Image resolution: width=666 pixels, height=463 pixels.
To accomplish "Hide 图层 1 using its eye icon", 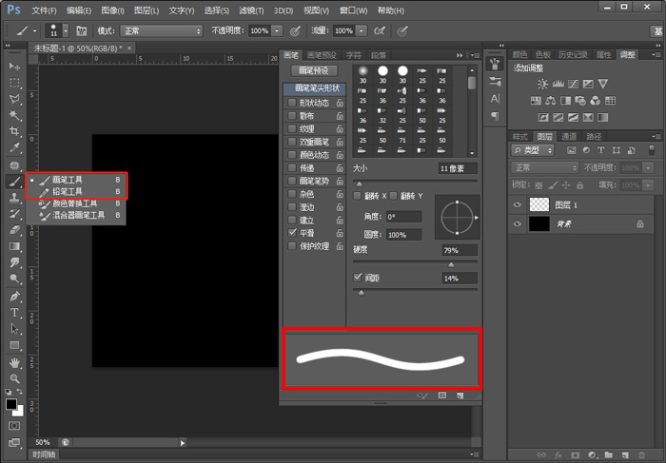I will (x=519, y=204).
